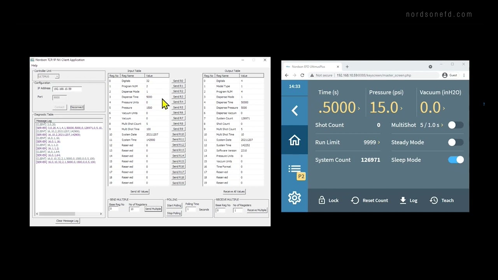
Task: Click System Count value 126971 in Output Table
Action: tap(245, 118)
